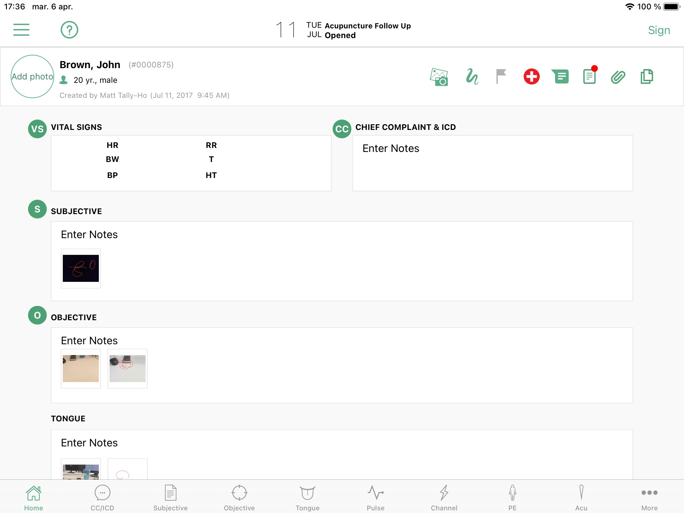
Task: Open the CC/ICD section tab
Action: 102,496
